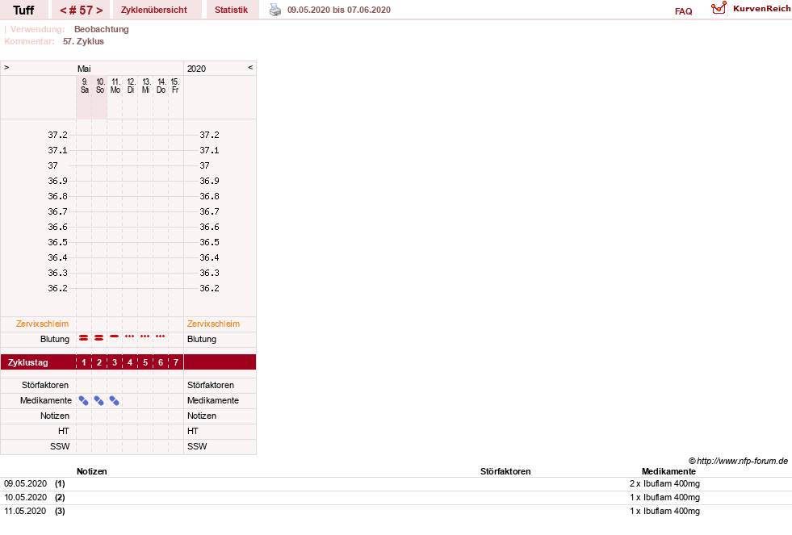The height and width of the screenshot is (535, 792).
Task: Select cycle day 7 in Zyklustag row
Action: pos(176,362)
